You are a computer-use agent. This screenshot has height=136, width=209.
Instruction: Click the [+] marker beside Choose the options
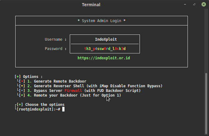pos(20,105)
